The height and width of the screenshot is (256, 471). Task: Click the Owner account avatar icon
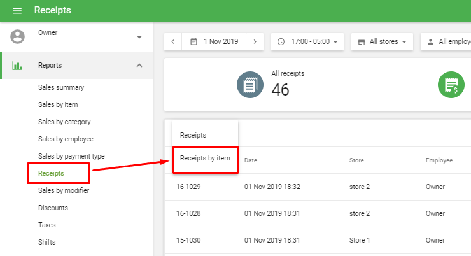(x=17, y=36)
